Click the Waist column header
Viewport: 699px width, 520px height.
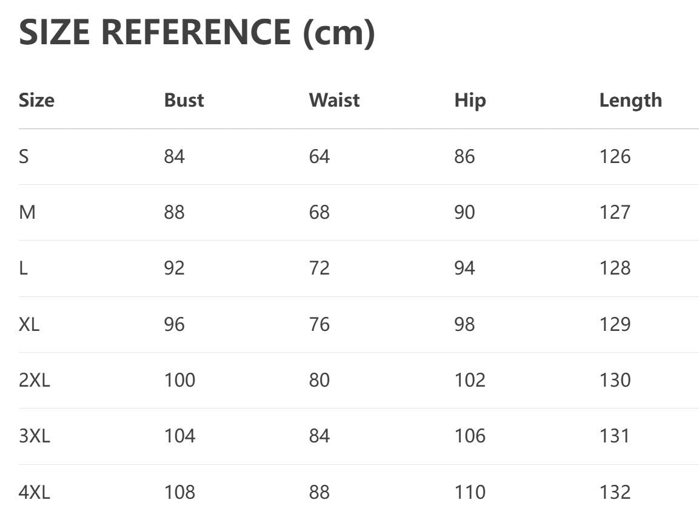point(334,100)
